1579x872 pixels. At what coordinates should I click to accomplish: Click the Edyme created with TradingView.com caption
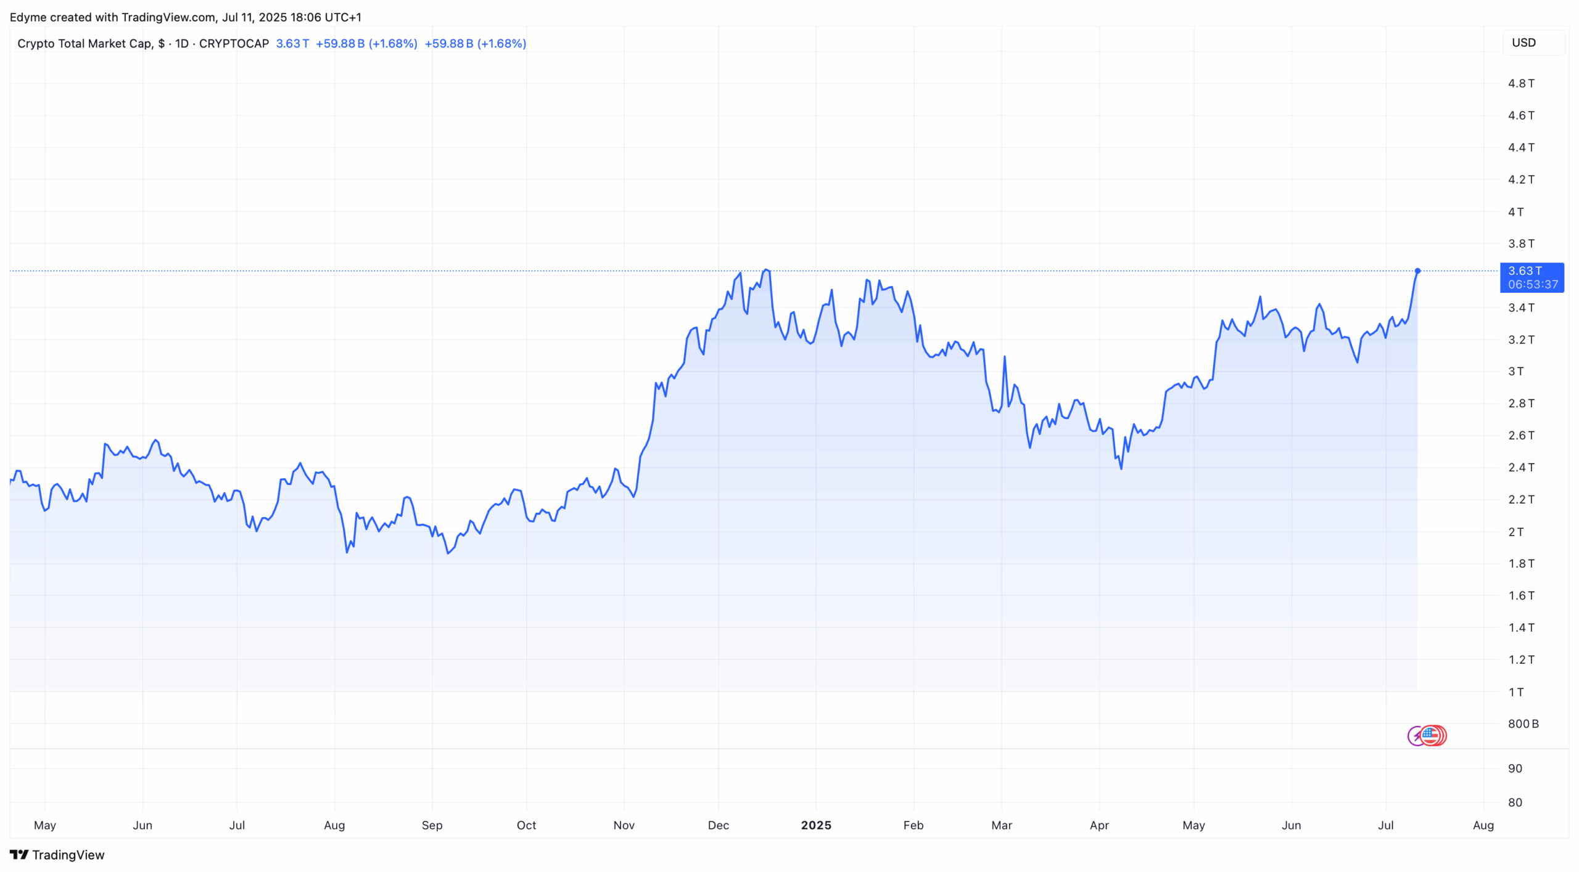coord(186,17)
